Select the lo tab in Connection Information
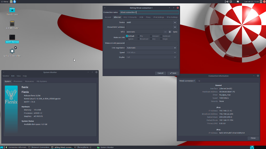The height and width of the screenshot is (149, 266). 199,81
